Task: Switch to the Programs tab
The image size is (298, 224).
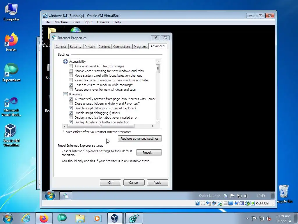Action: [x=141, y=47]
